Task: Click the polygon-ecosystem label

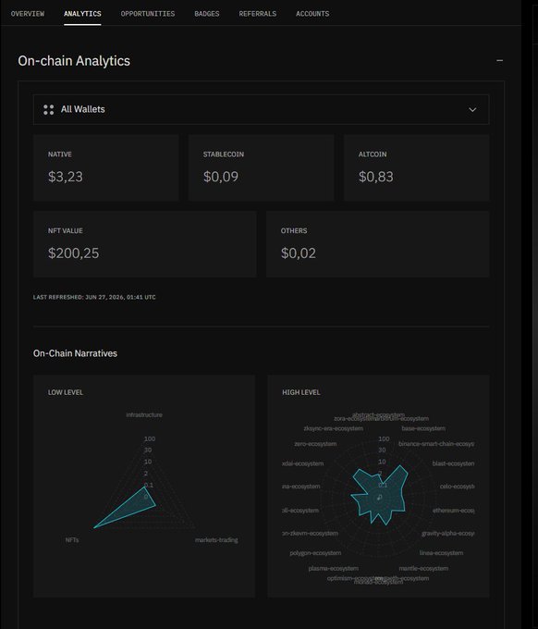Action: point(315,553)
